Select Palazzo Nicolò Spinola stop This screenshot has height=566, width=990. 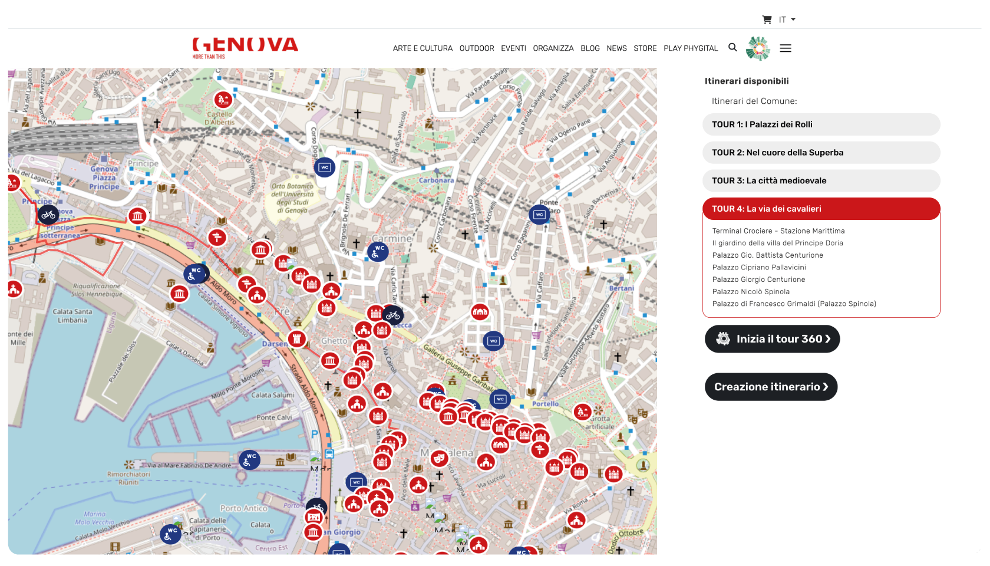(751, 292)
